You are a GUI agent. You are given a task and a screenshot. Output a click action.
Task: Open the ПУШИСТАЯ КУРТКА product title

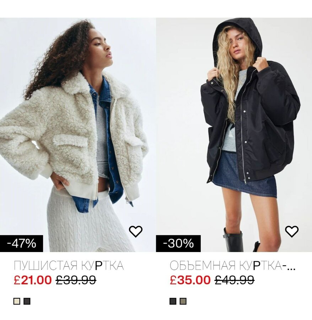click(x=69, y=266)
